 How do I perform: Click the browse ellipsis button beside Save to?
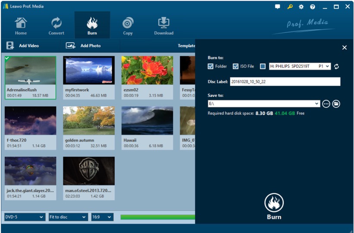click(326, 104)
